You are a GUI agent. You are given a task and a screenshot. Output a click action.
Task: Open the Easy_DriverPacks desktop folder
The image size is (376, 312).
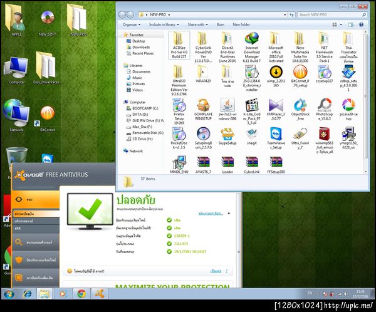coord(47,68)
